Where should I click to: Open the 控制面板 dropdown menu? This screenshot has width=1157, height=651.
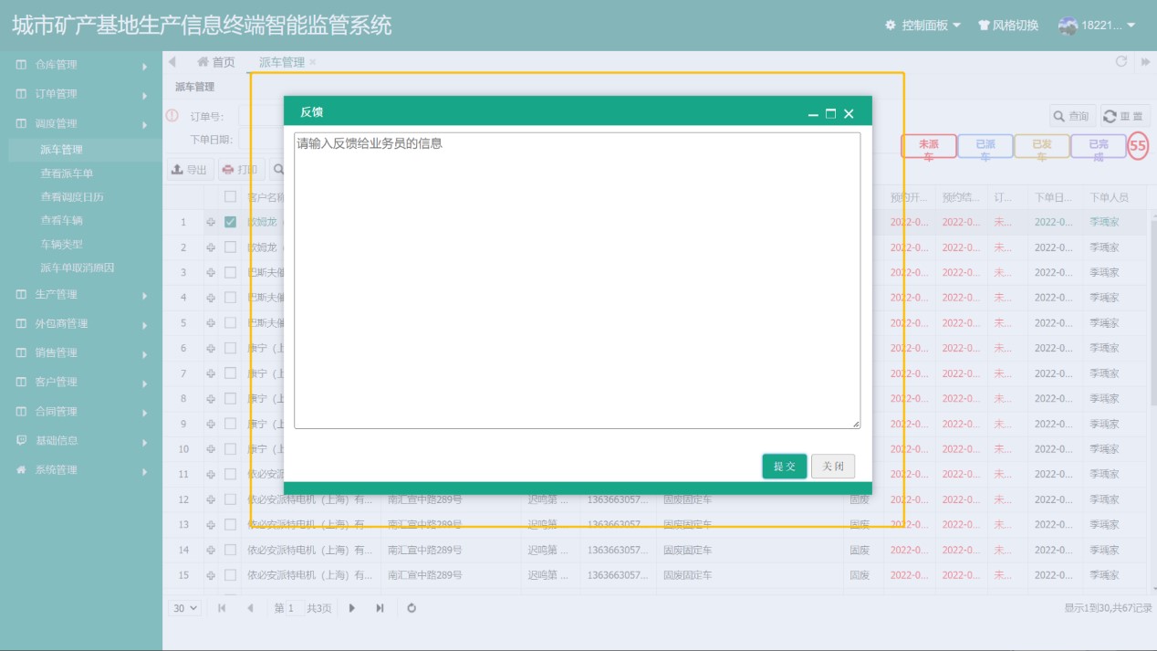(922, 26)
